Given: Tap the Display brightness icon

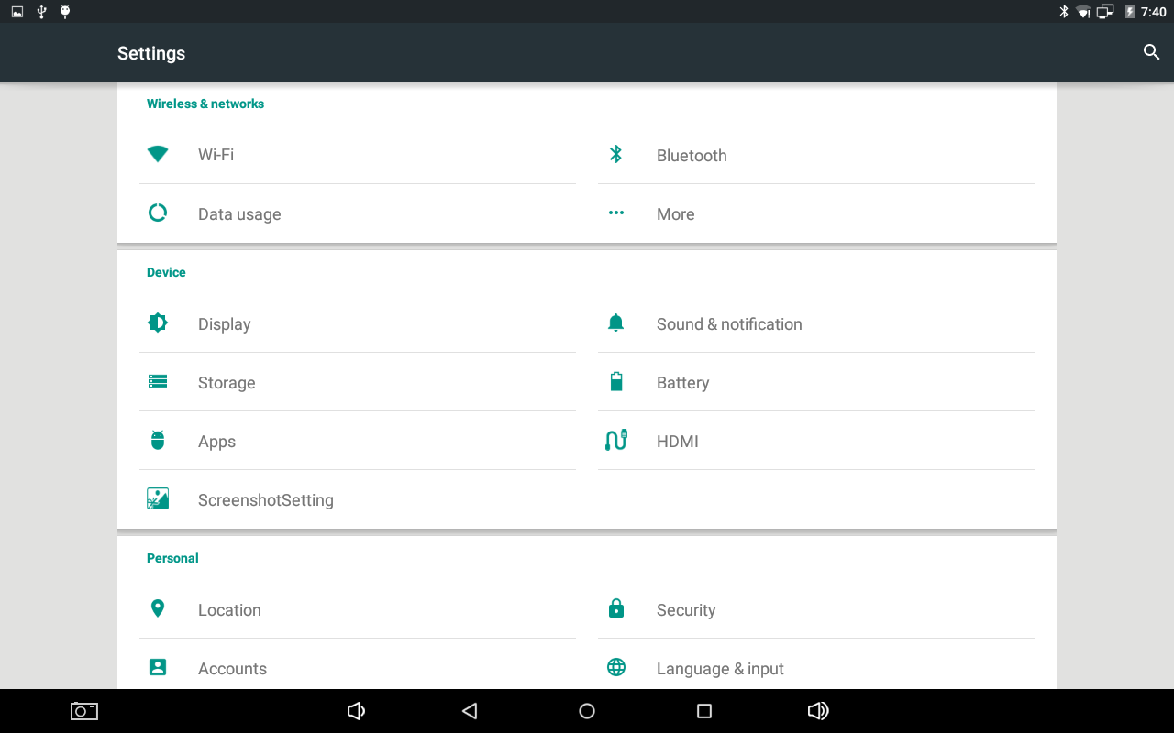Looking at the screenshot, I should (158, 323).
